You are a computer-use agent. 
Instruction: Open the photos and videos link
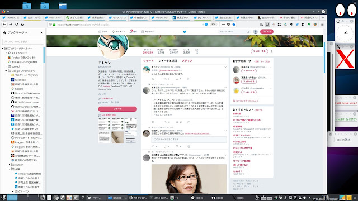(109, 116)
